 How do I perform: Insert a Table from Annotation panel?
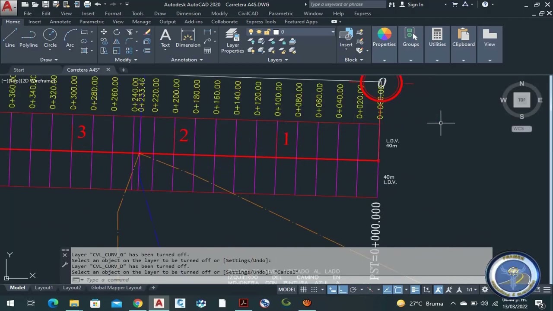coord(207,51)
